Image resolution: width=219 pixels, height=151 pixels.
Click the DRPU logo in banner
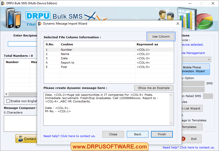(38, 16)
